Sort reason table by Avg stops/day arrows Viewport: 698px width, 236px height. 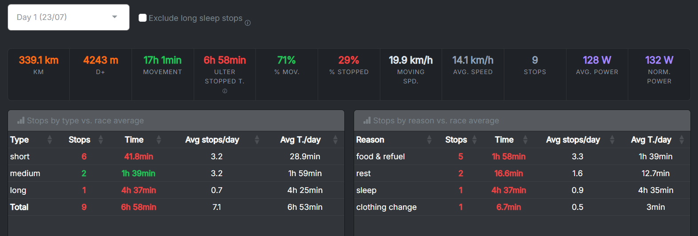click(612, 140)
